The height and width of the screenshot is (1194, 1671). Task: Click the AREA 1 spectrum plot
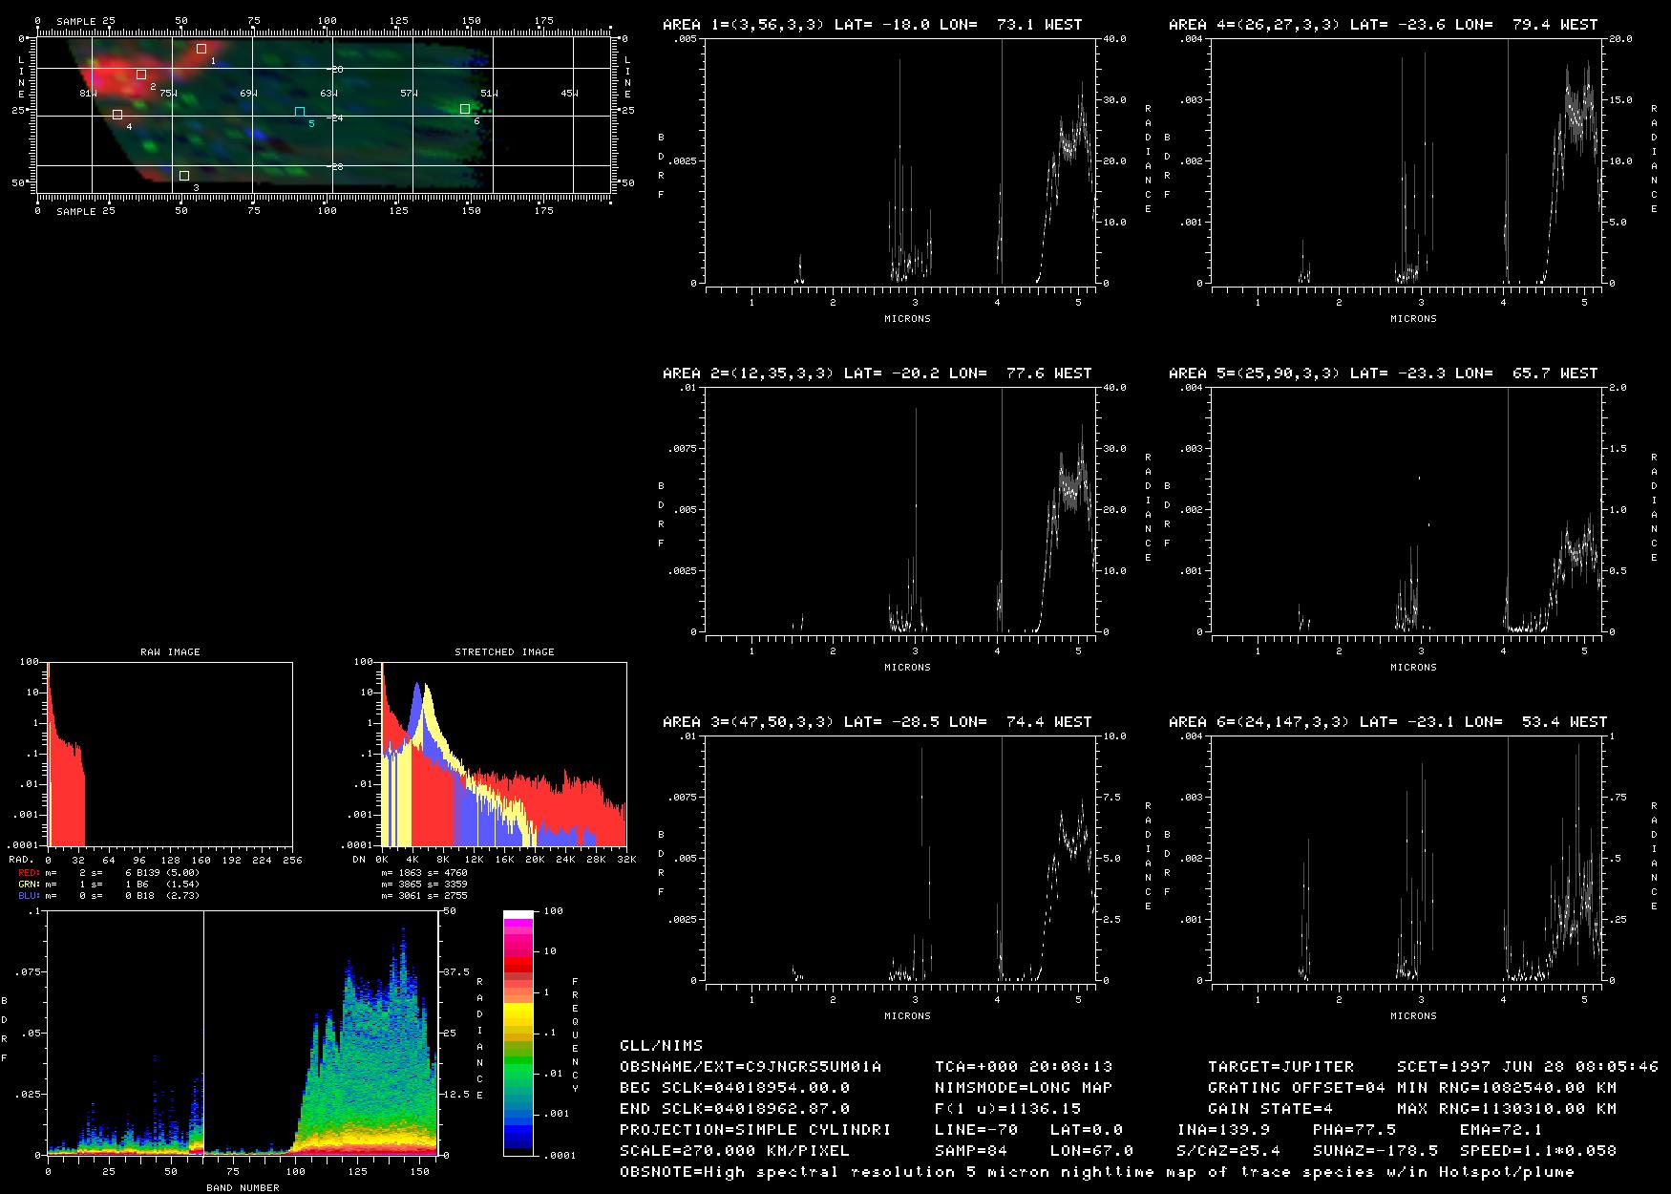(900, 161)
